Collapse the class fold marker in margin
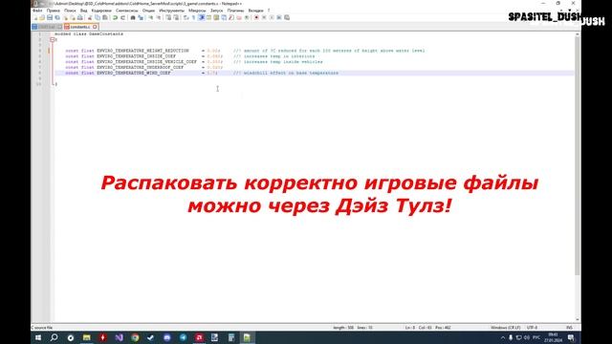 coord(52,40)
